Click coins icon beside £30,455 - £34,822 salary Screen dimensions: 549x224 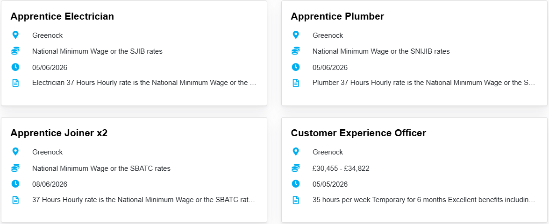point(296,168)
